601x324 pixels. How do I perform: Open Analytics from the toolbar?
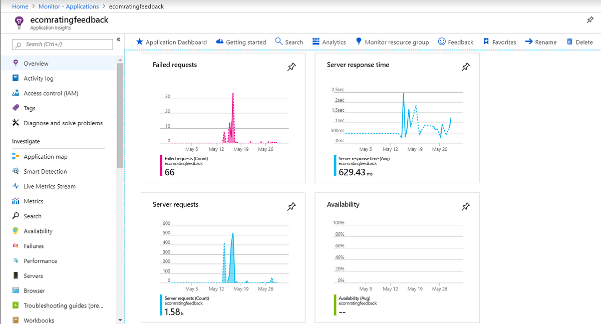click(329, 42)
